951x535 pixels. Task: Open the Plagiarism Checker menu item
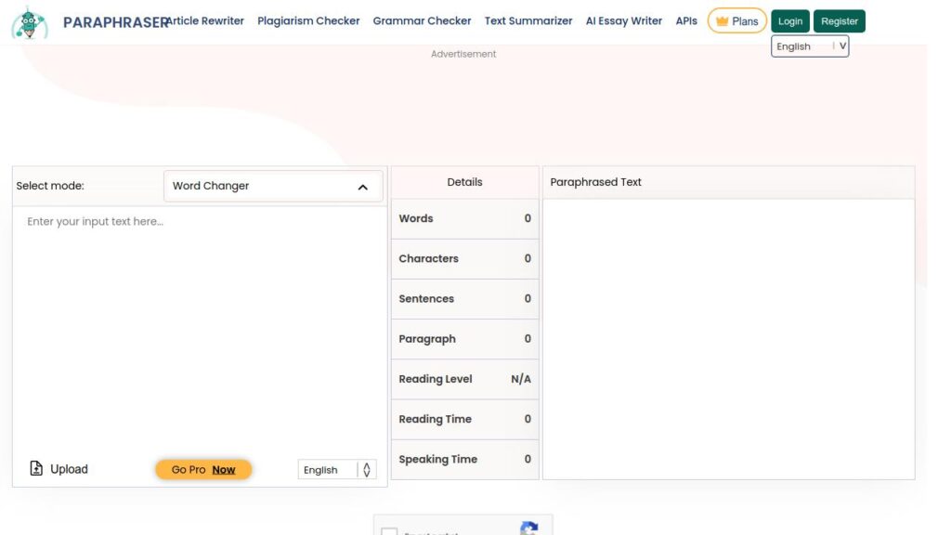(308, 20)
